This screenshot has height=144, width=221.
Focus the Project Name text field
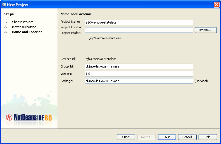(x=139, y=23)
